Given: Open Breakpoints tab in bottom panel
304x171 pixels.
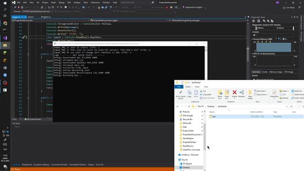Looking at the screenshot, I should pos(27,165).
